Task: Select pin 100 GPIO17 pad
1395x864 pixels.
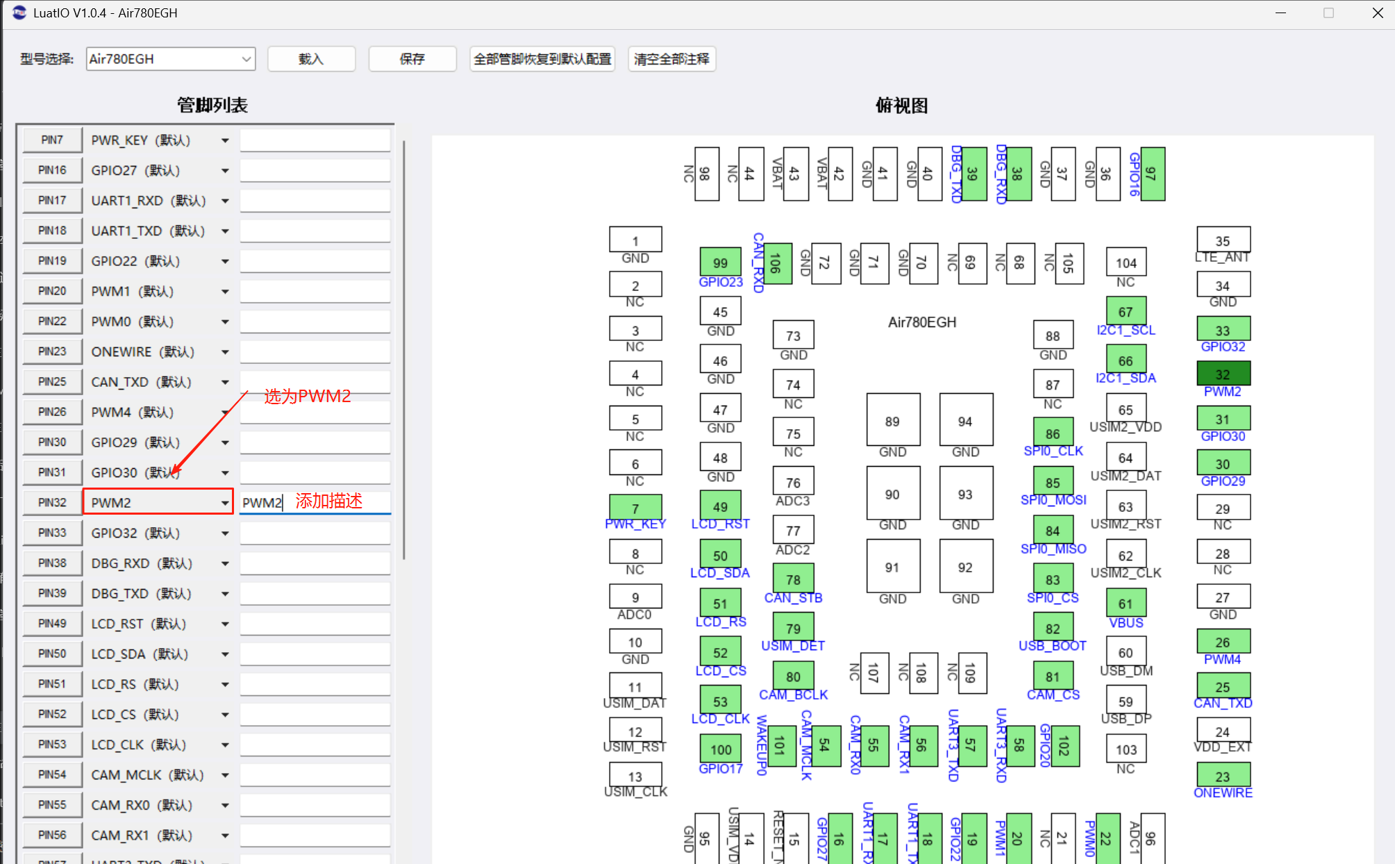Action: point(720,749)
